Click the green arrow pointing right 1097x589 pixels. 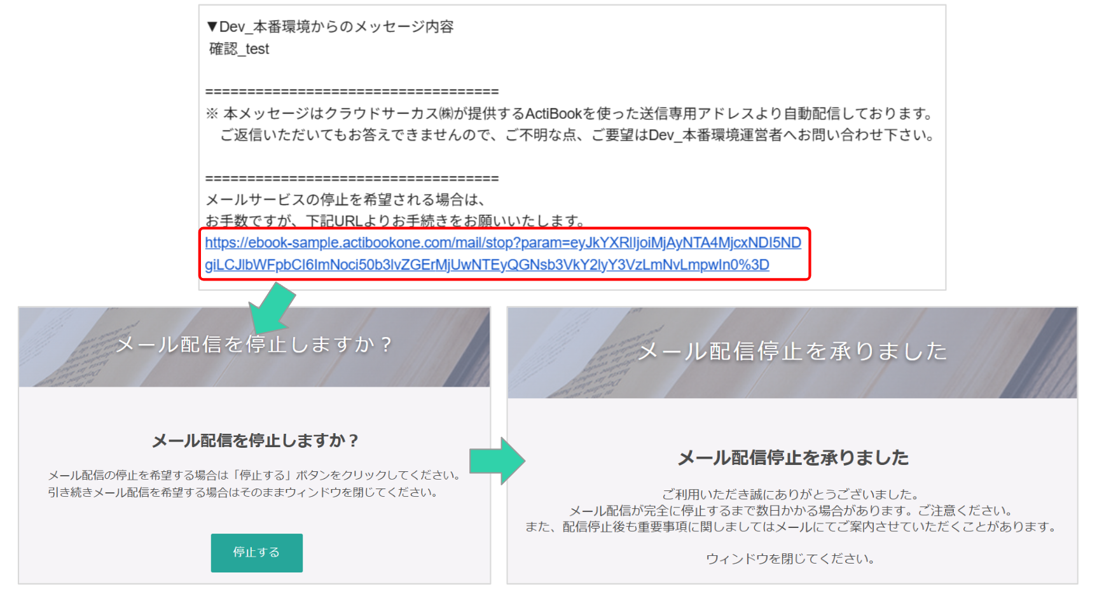coord(497,461)
